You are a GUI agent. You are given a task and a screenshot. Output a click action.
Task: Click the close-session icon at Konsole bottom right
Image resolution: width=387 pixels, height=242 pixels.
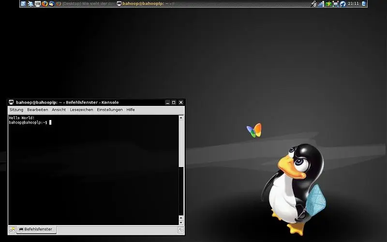coord(180,230)
